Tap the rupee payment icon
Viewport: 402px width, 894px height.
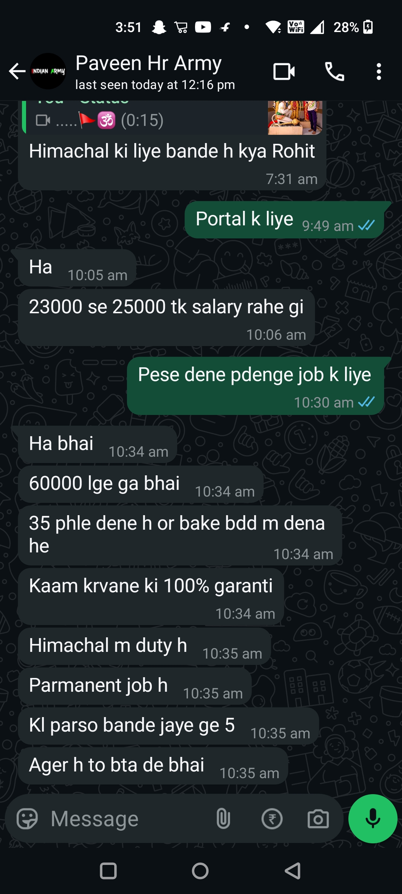[272, 819]
